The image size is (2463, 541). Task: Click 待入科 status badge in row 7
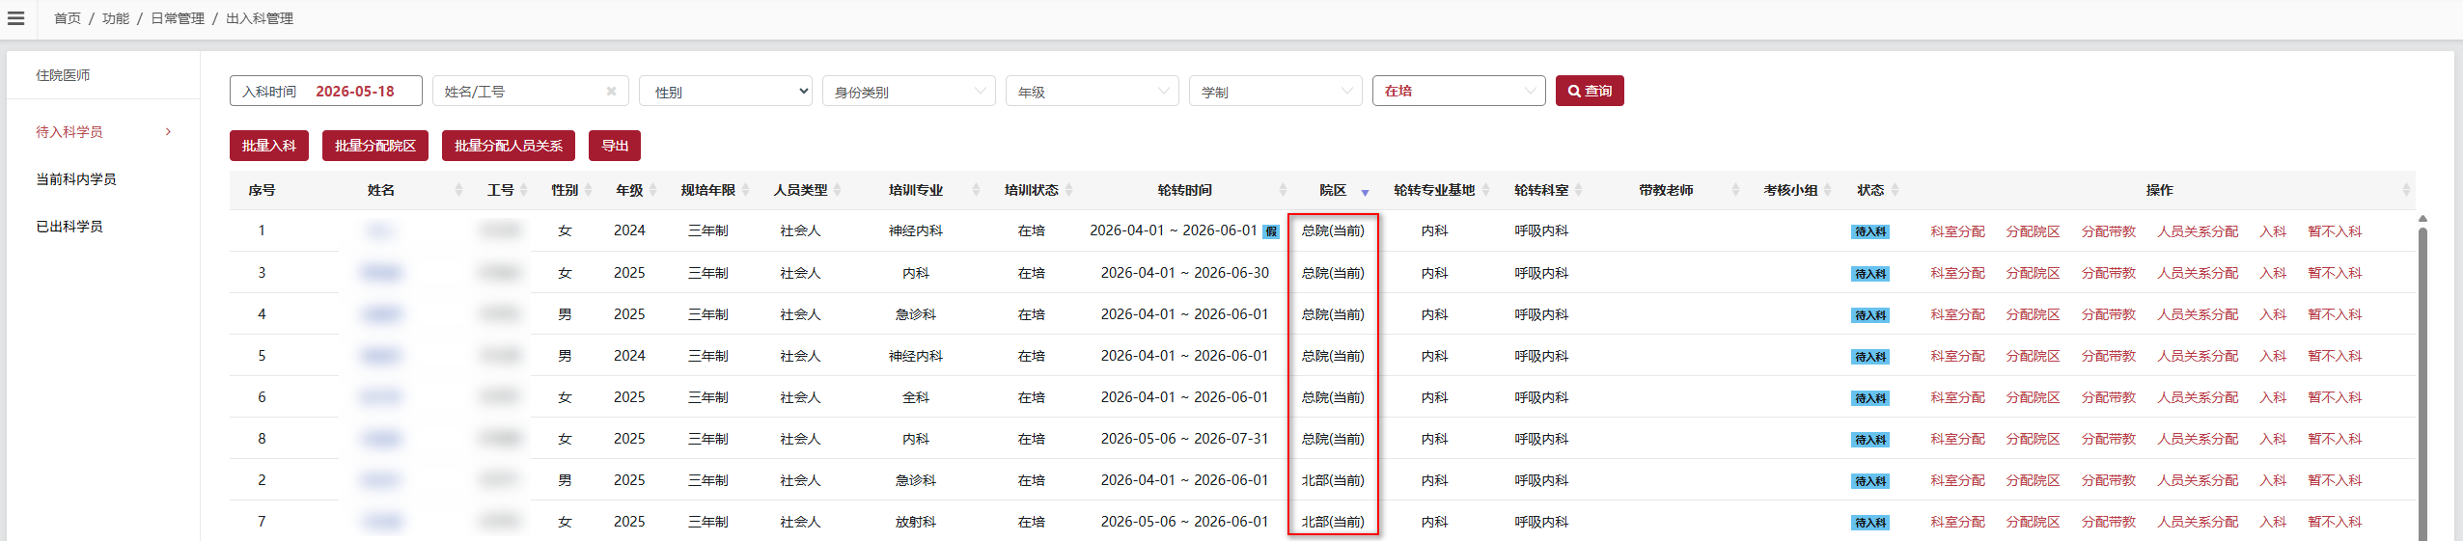pos(1869,523)
